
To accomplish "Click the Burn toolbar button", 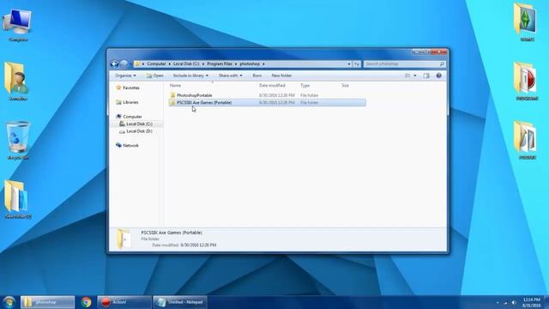I will pos(257,76).
